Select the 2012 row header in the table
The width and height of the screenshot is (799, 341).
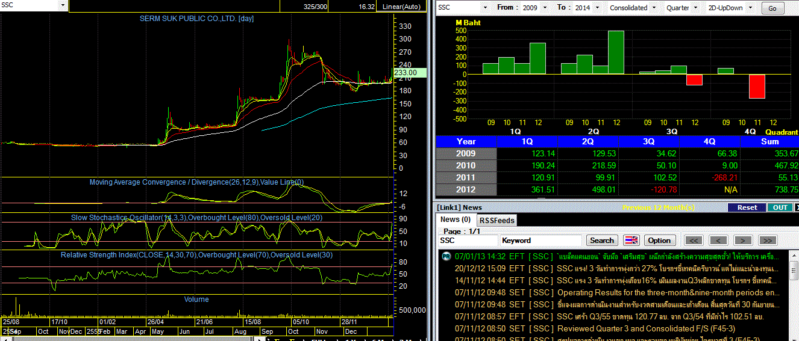pyautogui.click(x=466, y=189)
